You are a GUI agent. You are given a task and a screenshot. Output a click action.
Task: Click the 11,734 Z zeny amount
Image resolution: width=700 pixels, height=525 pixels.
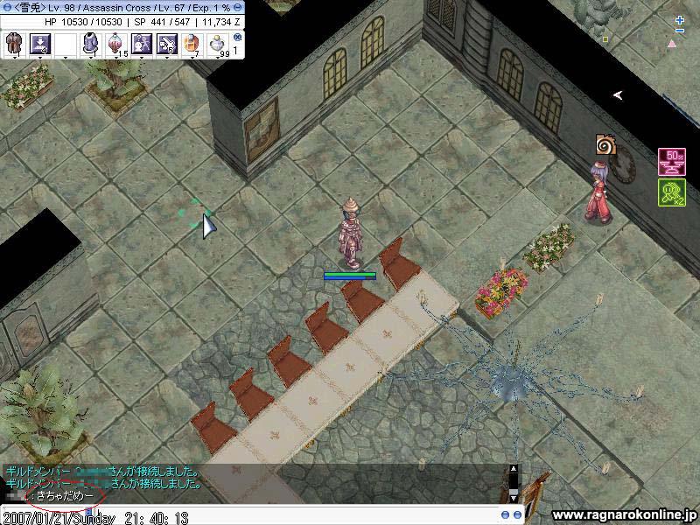click(x=221, y=22)
